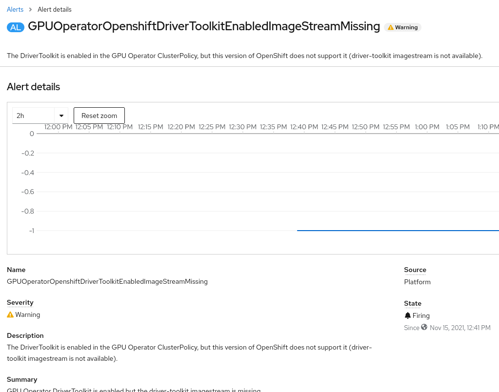
Task: Open the 2h time range dropdown
Action: click(39, 116)
